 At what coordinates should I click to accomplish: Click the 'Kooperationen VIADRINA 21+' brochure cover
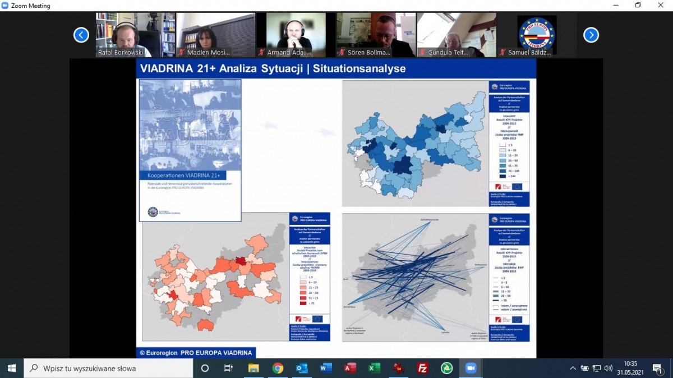[190, 150]
